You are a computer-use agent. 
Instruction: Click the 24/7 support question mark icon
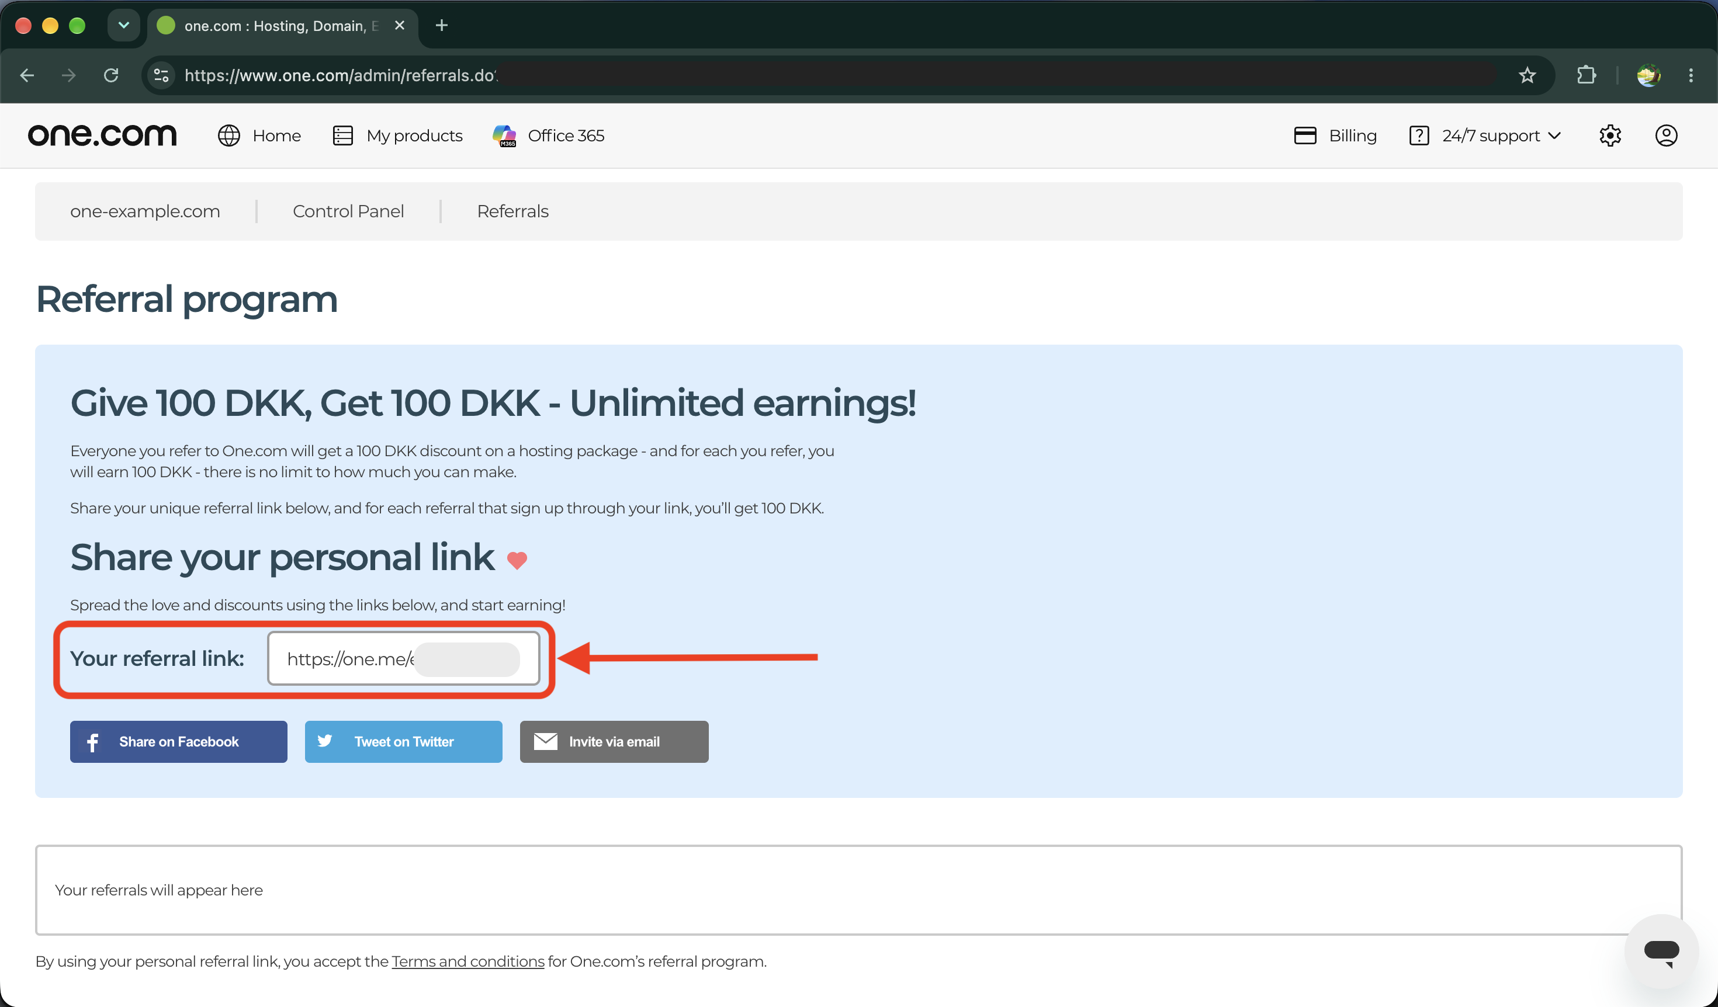click(1419, 136)
